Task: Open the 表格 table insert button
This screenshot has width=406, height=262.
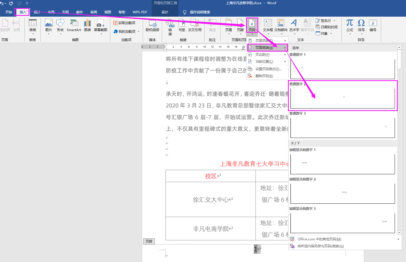Action: pyautogui.click(x=33, y=27)
